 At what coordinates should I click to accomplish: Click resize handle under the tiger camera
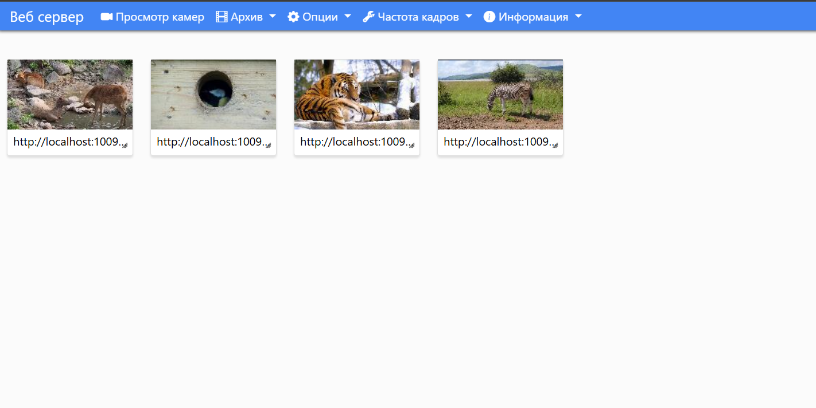click(x=411, y=146)
